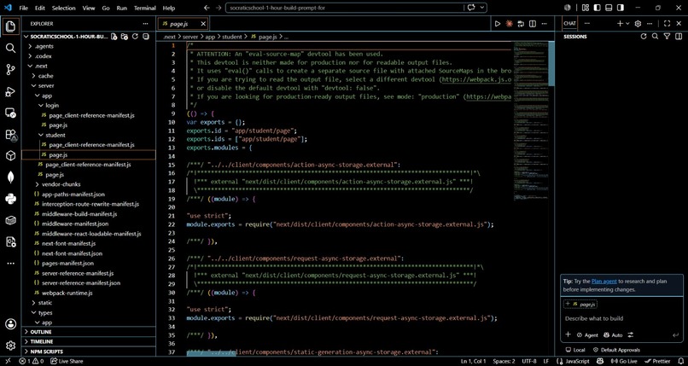This screenshot has height=366, width=688.
Task: Refresh the chat sessions list
Action: pyautogui.click(x=644, y=37)
